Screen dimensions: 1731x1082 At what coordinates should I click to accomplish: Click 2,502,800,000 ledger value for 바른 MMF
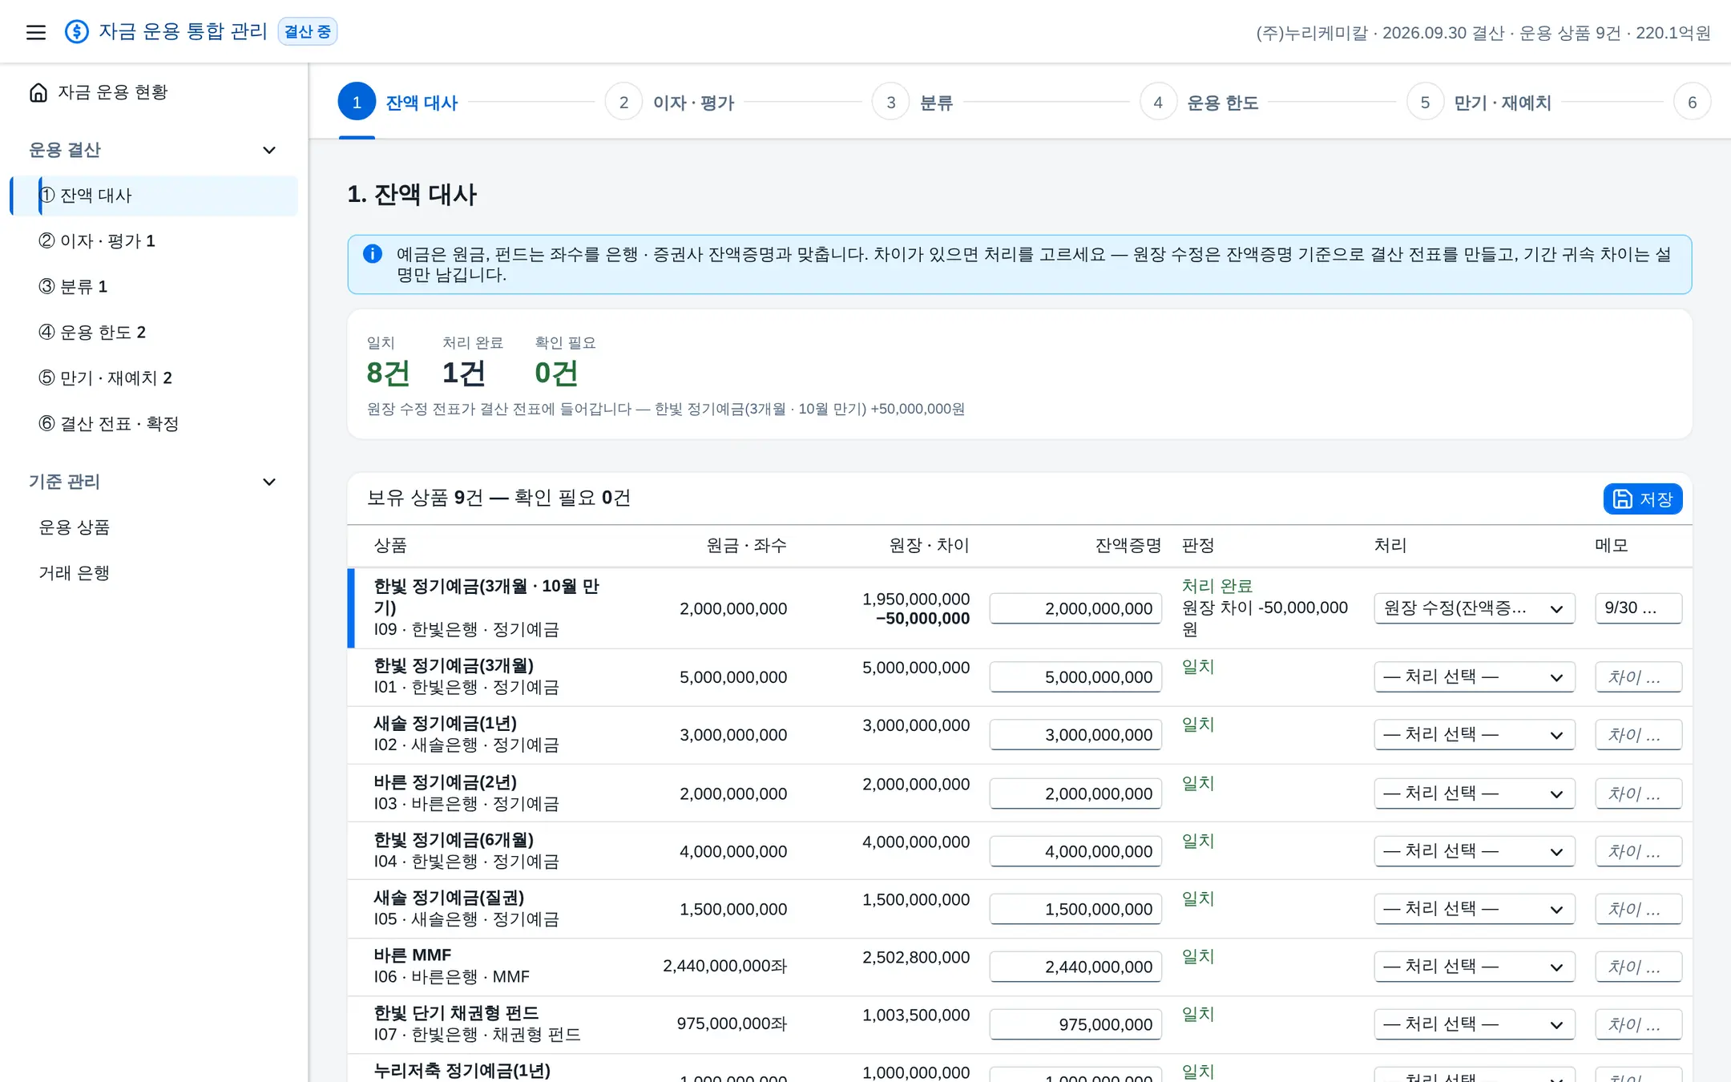pyautogui.click(x=916, y=957)
